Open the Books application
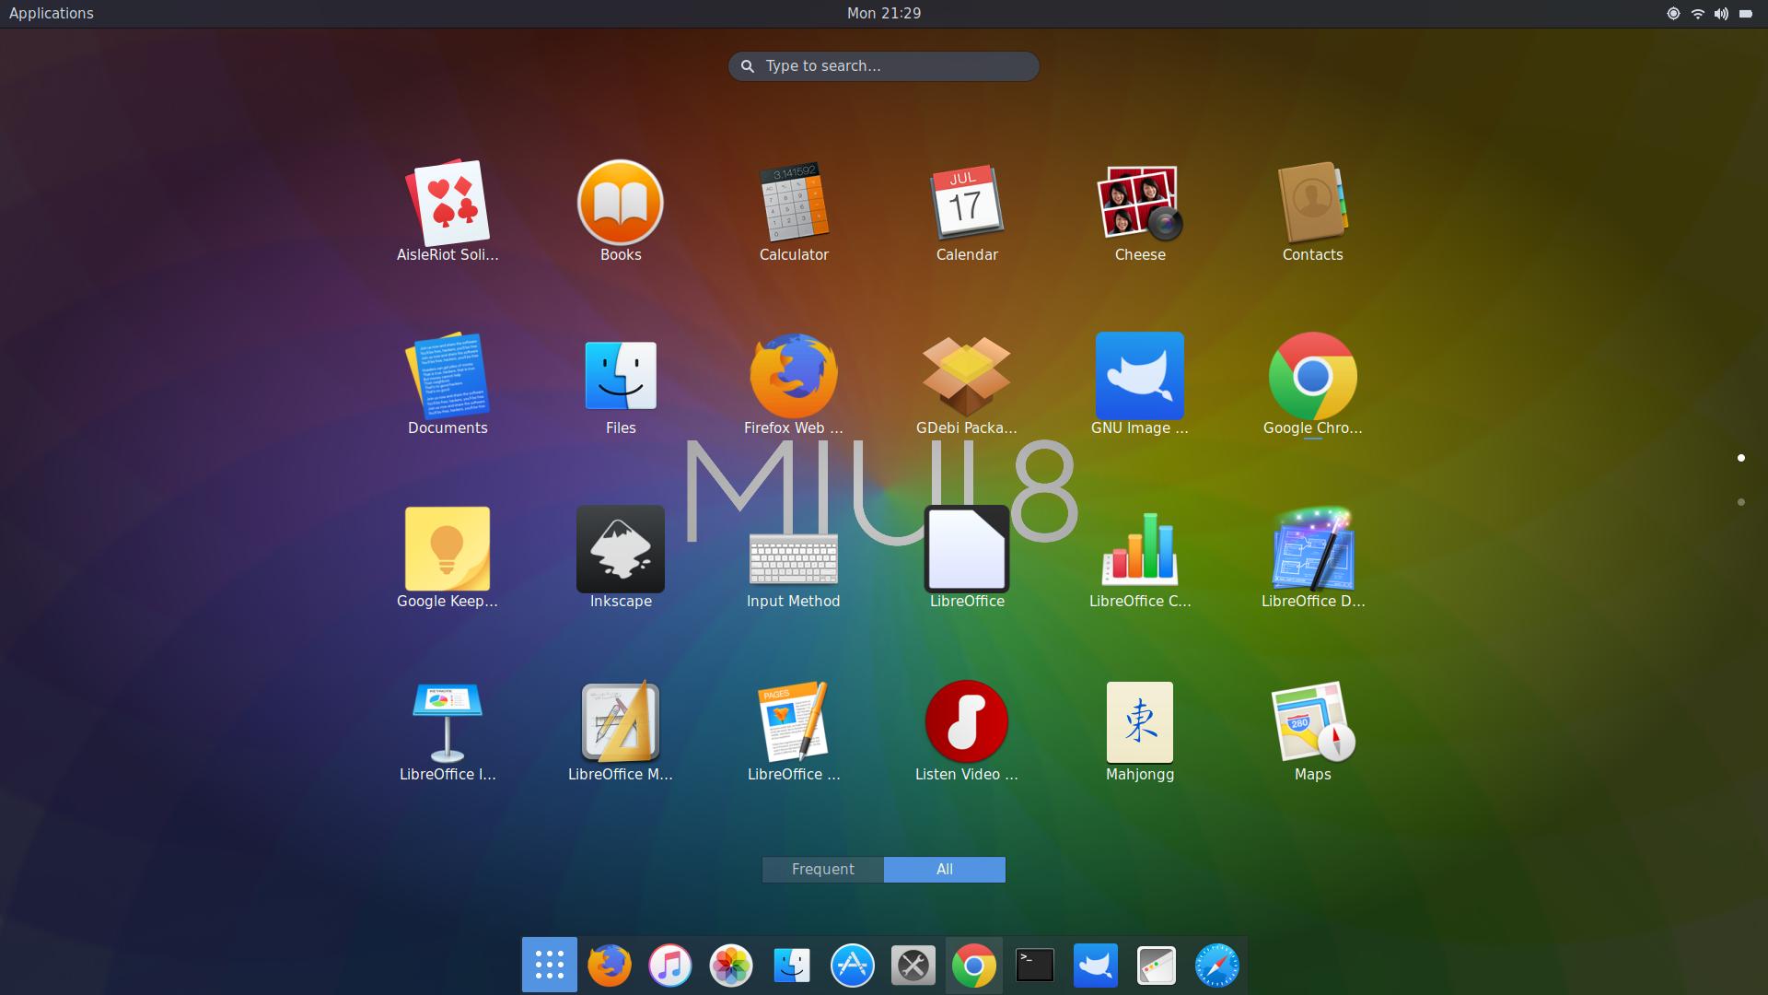1768x995 pixels. [x=621, y=204]
